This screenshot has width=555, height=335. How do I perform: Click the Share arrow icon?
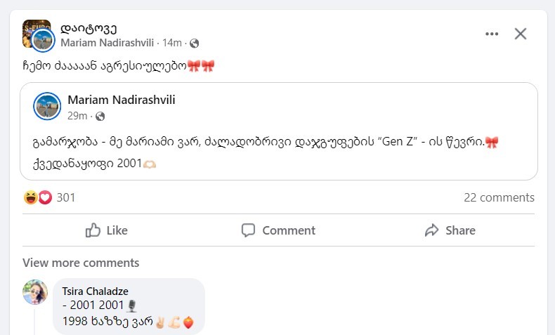coord(431,230)
